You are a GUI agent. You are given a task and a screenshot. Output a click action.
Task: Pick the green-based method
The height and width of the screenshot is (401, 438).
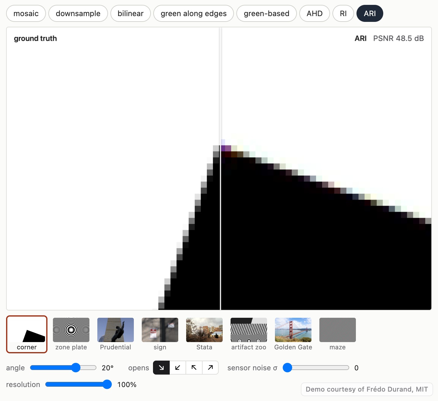266,13
